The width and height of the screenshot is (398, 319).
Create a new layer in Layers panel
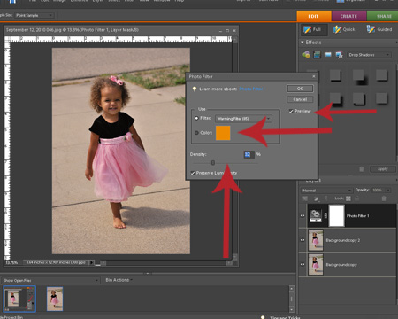(x=305, y=198)
